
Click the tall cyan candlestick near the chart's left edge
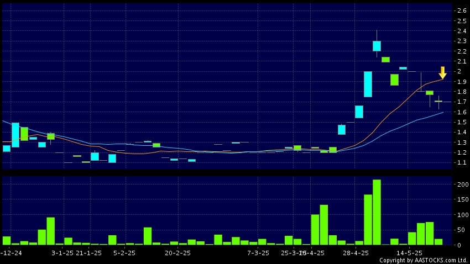click(x=15, y=135)
